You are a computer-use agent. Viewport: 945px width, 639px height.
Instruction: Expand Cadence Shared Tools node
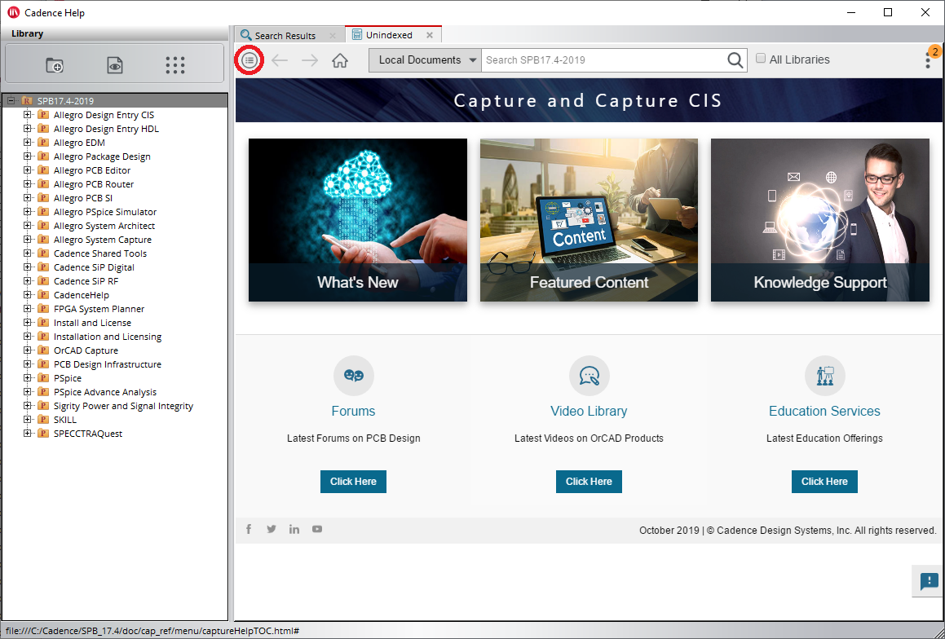(27, 253)
